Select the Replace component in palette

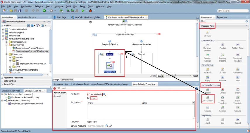tap(223, 109)
